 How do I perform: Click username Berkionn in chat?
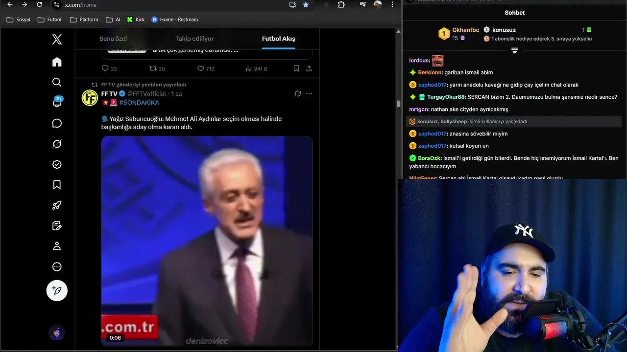[430, 72]
